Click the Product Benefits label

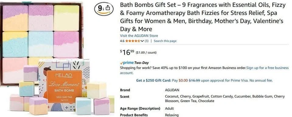(x=134, y=115)
